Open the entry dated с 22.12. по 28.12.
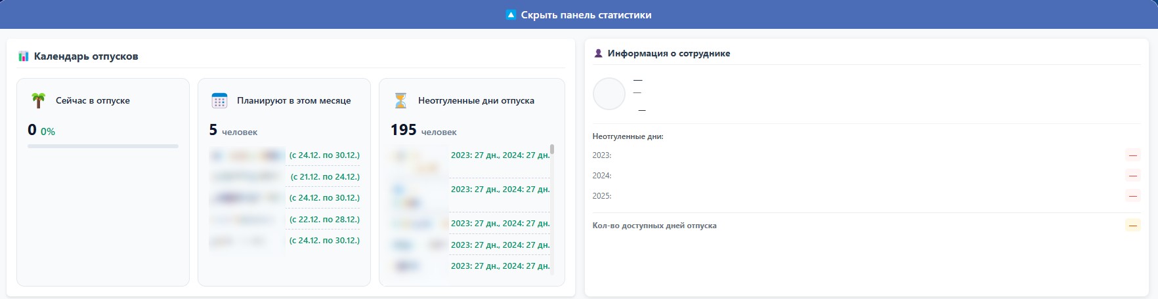This screenshot has height=299, width=1158. (324, 219)
